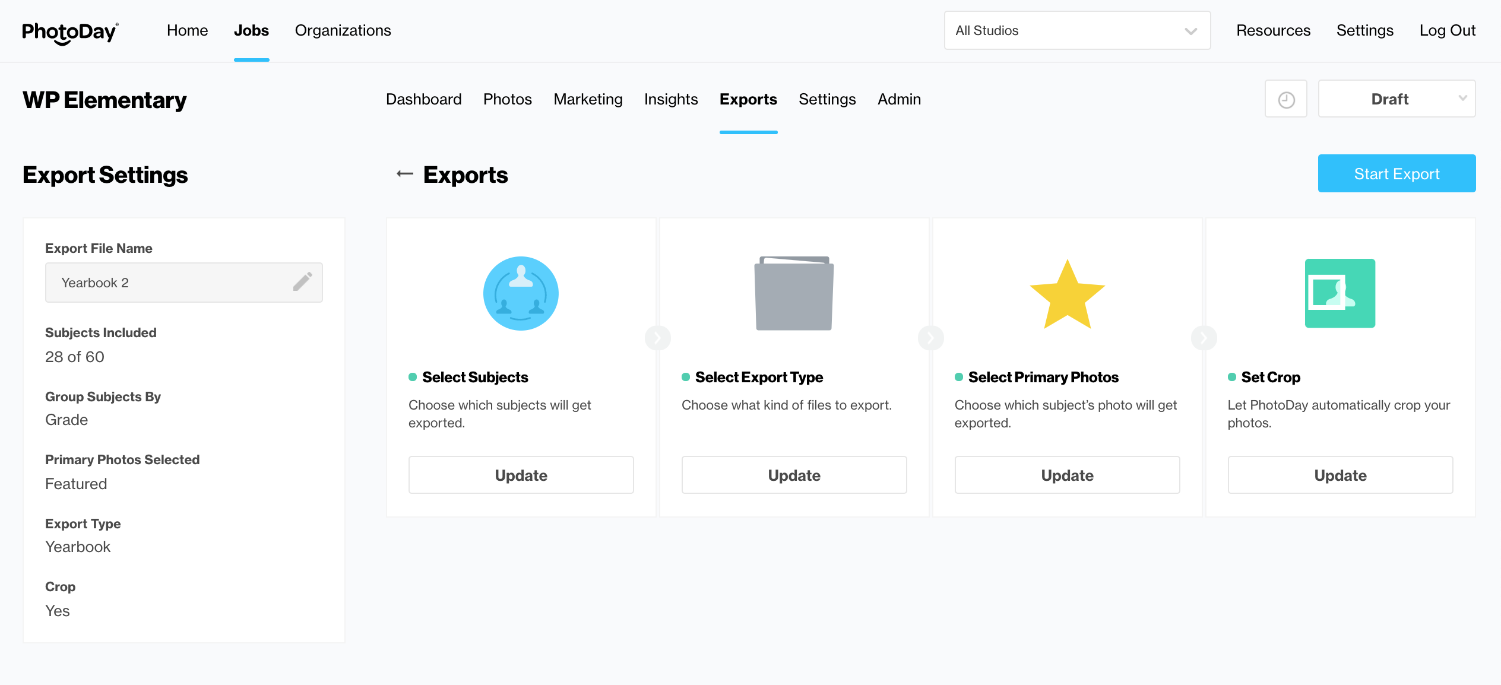
Task: Go to the Home menu item
Action: [187, 30]
